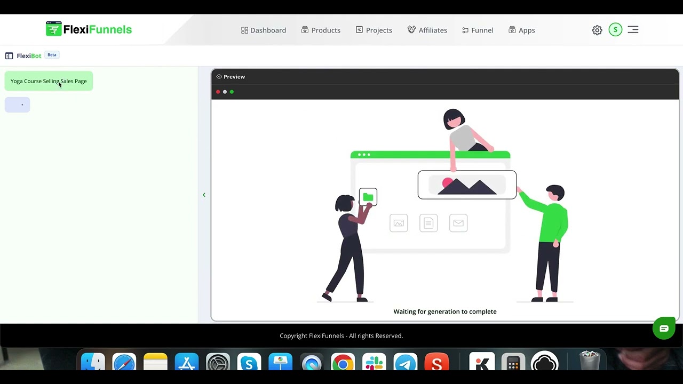
Task: Open Notes app in the dock
Action: click(x=155, y=362)
